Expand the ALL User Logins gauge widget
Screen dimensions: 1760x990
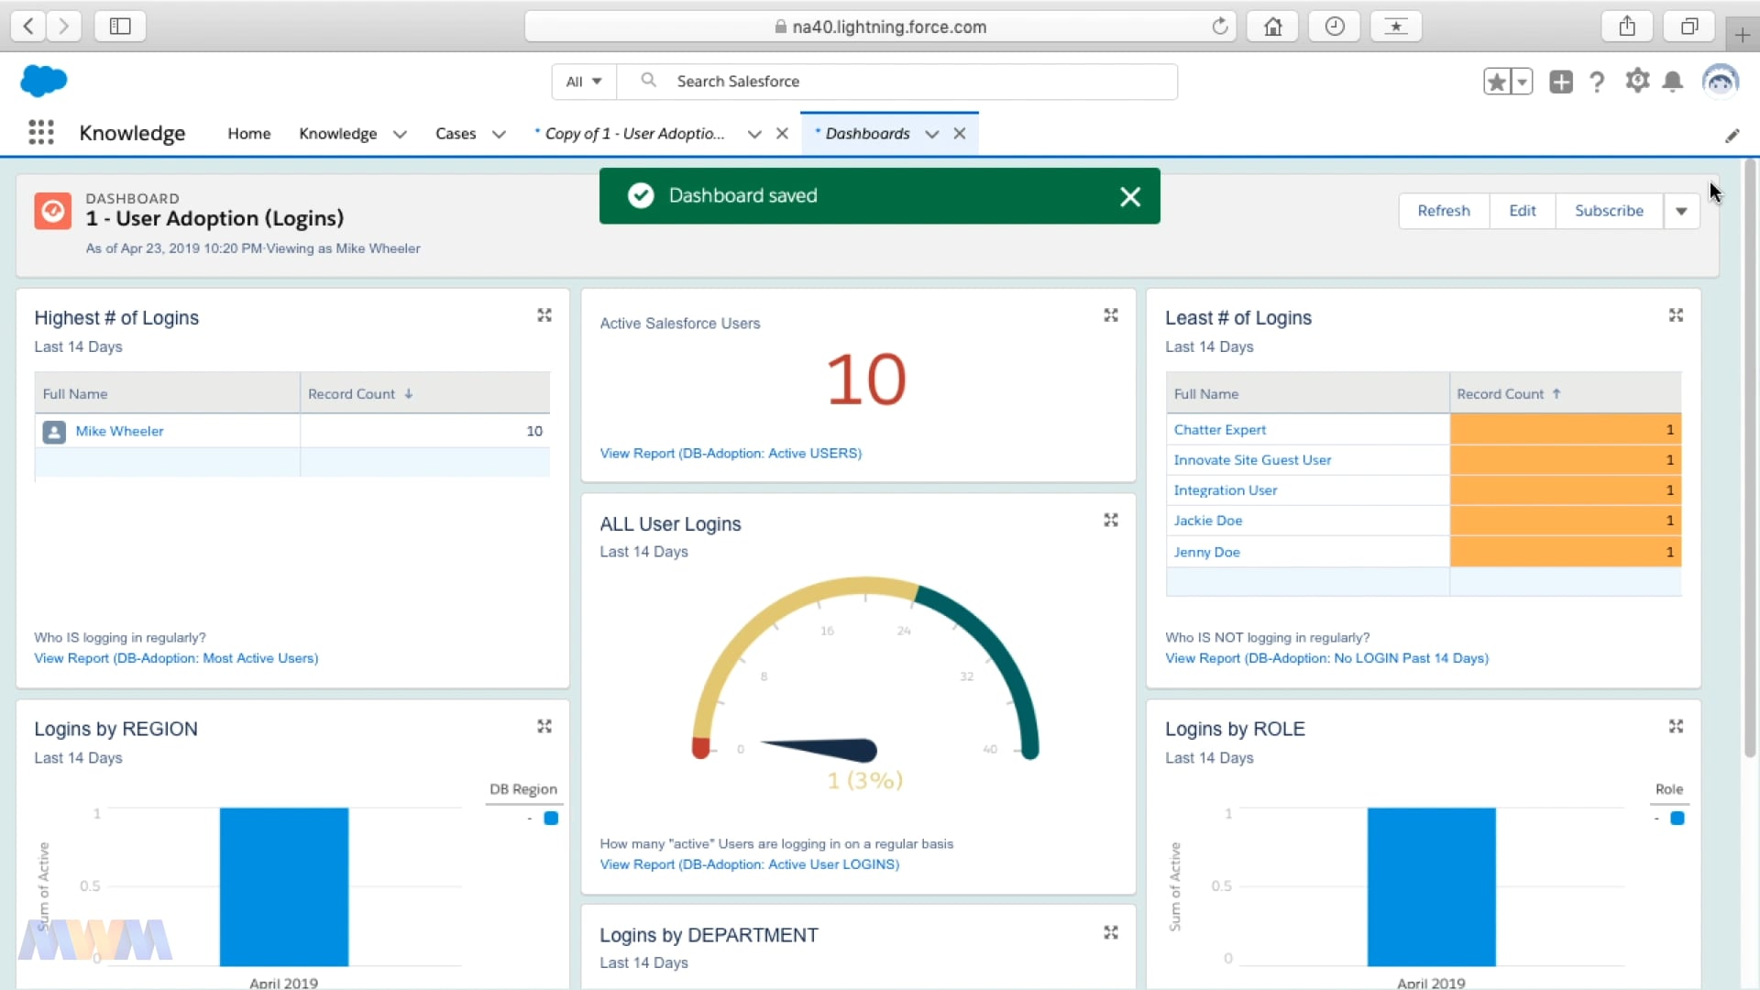pos(1111,521)
